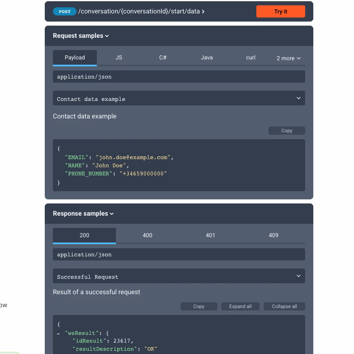Switch to the 401 response tab

[x=210, y=236]
